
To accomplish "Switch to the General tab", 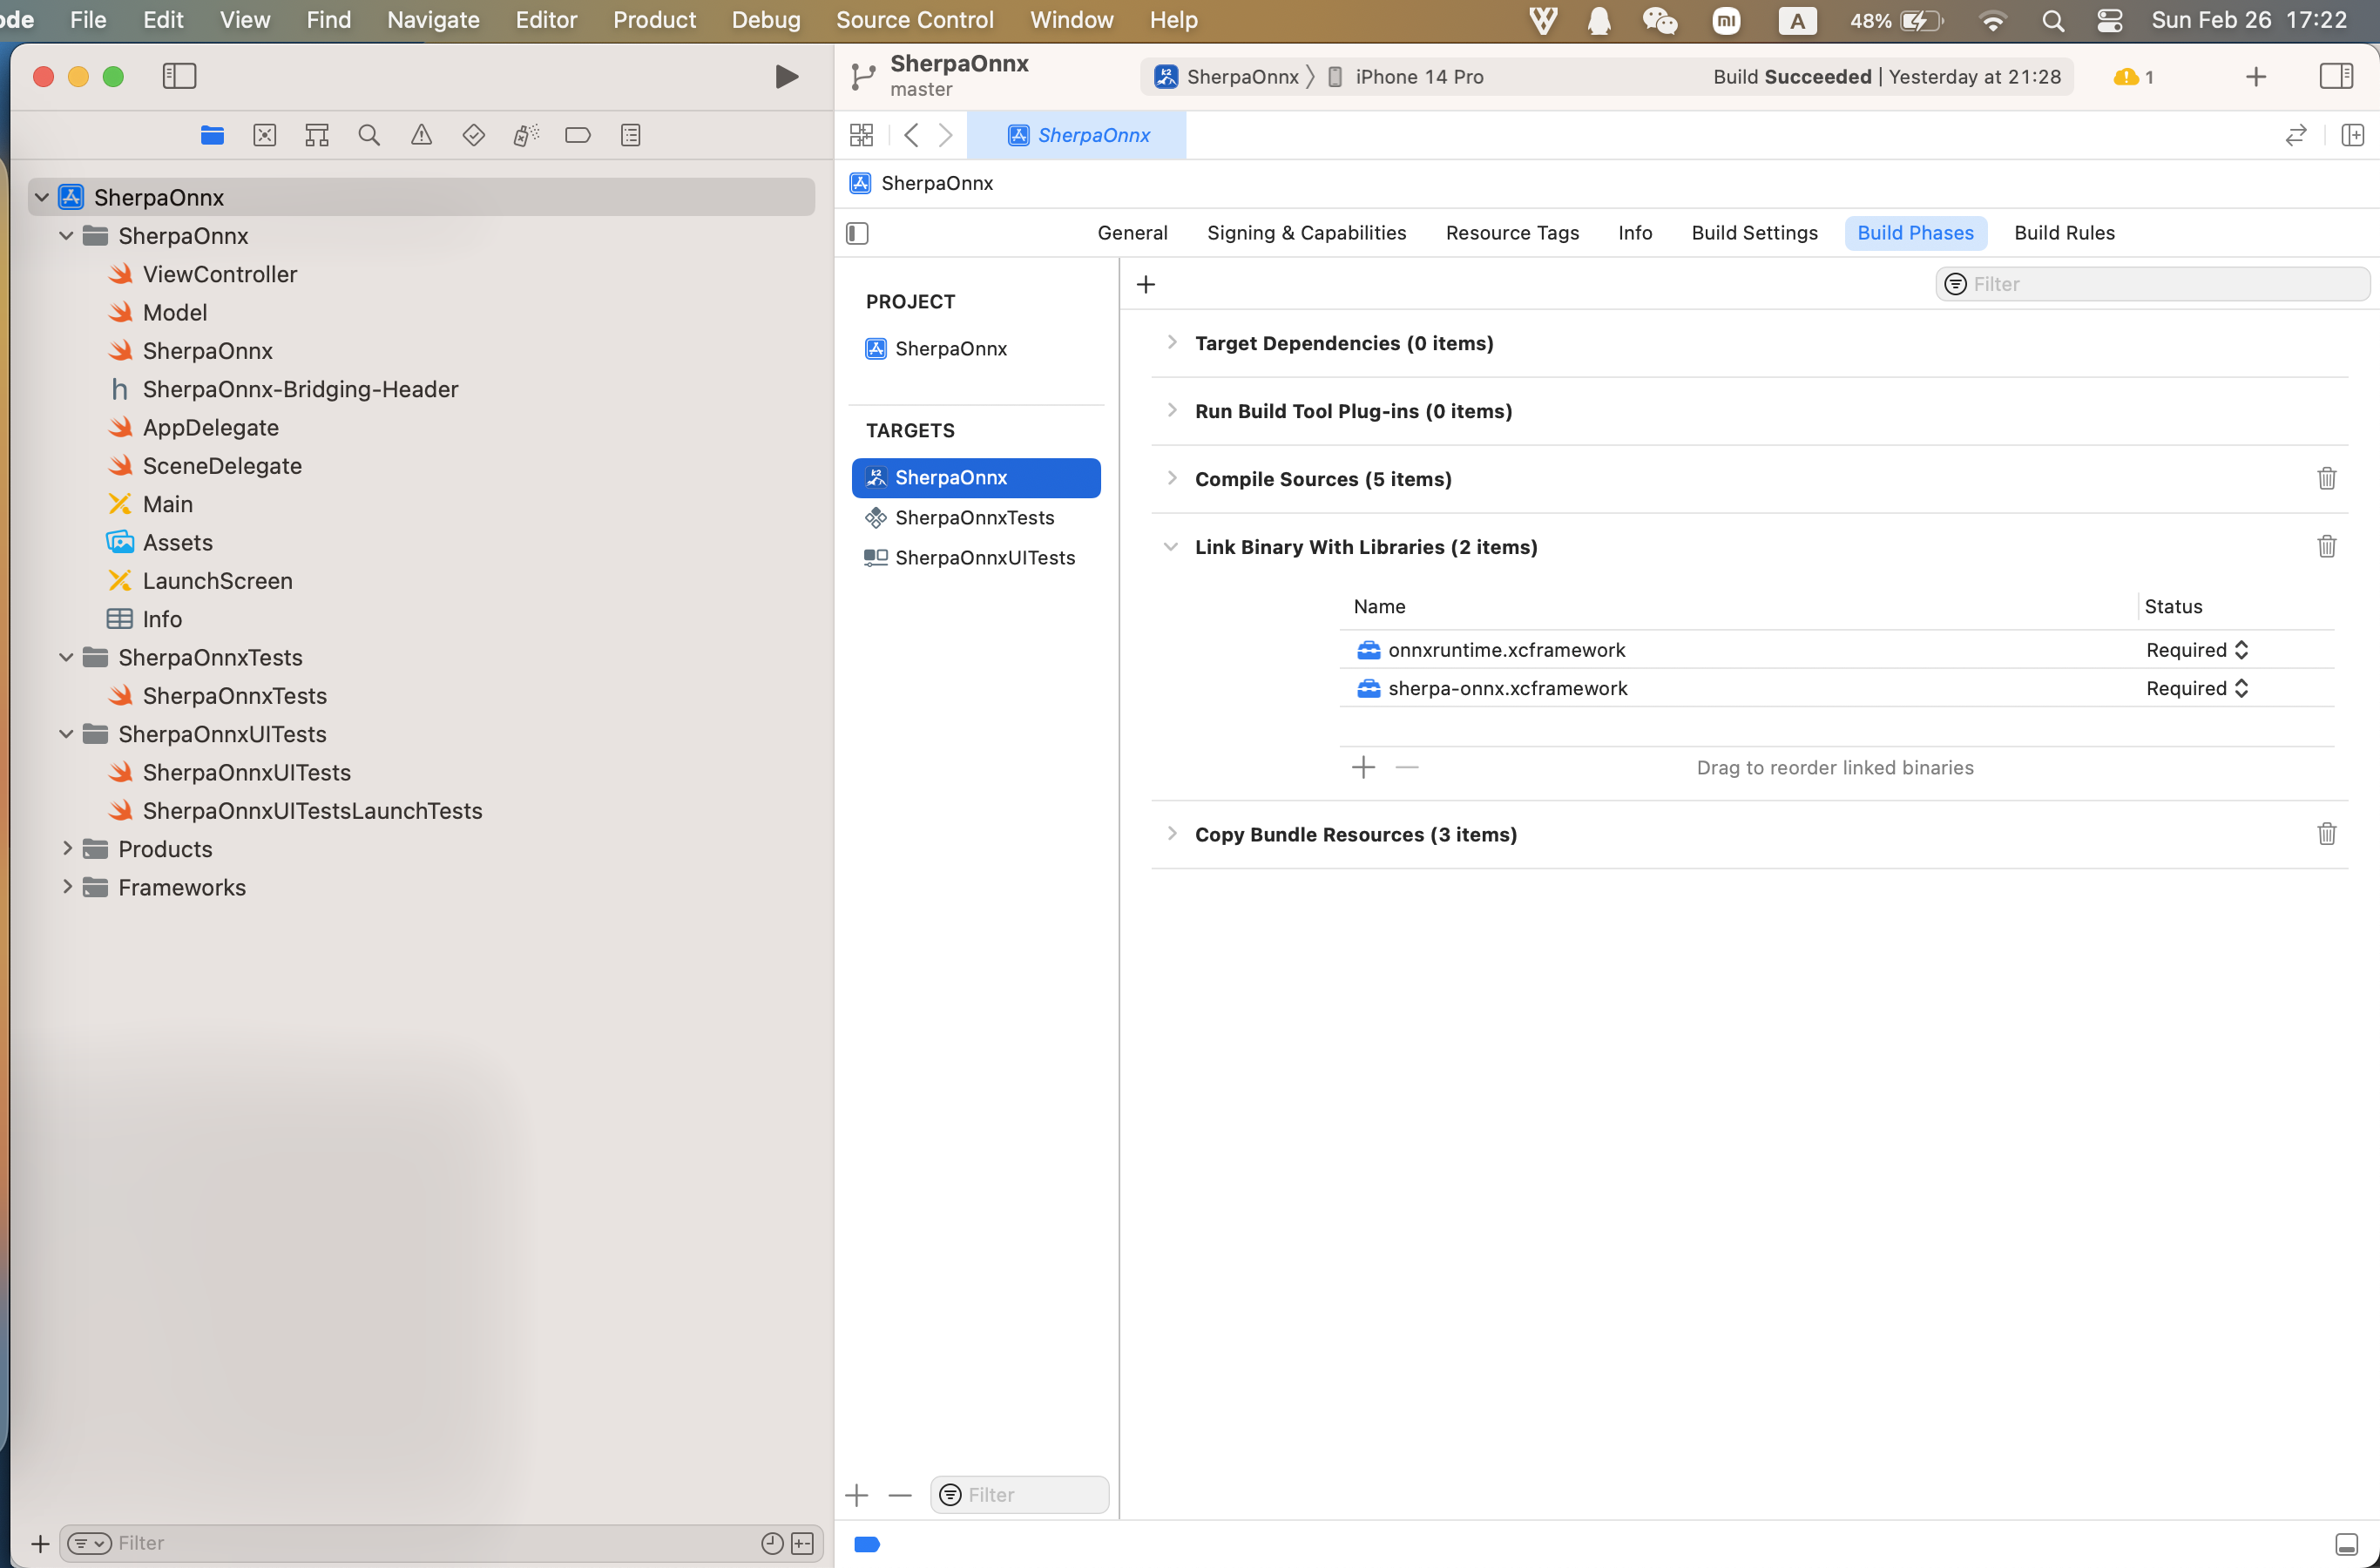I will pos(1132,233).
